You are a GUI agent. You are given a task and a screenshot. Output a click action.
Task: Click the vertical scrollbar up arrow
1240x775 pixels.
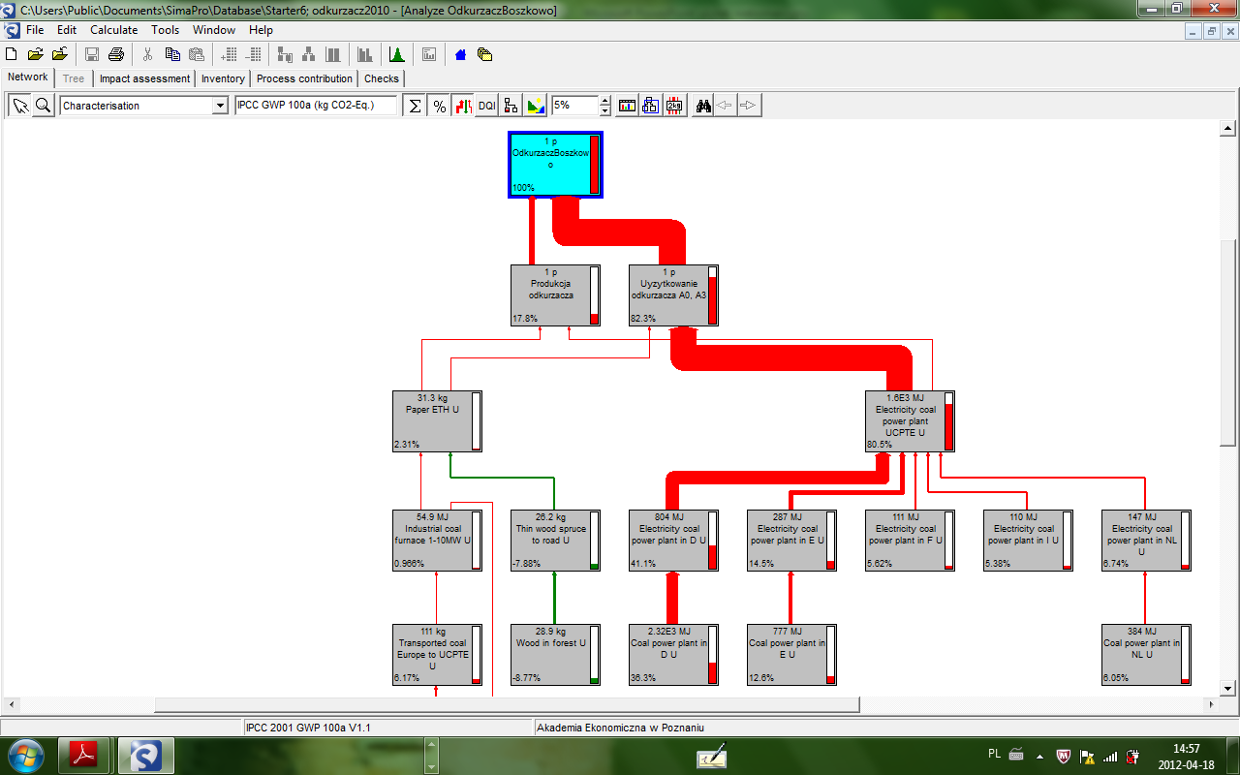[x=1228, y=128]
